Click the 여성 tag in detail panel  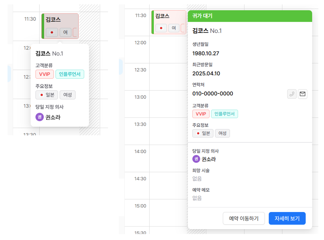[222, 133]
